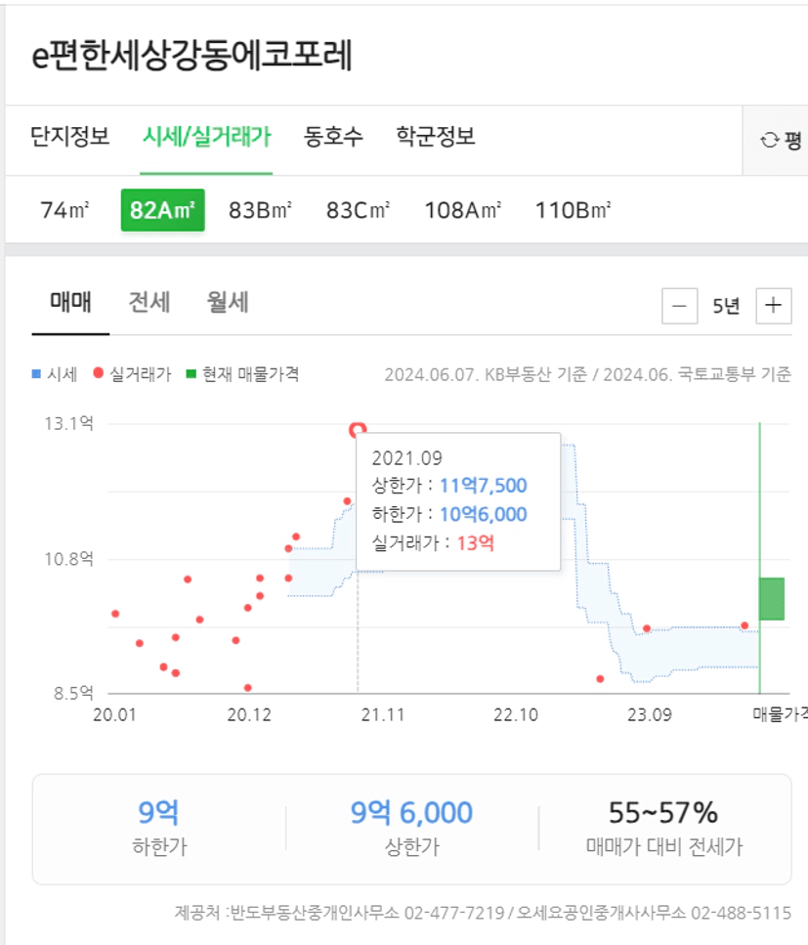Screen dimensions: 808x945
Task: Pick the 110Bm² size option
Action: click(x=574, y=210)
